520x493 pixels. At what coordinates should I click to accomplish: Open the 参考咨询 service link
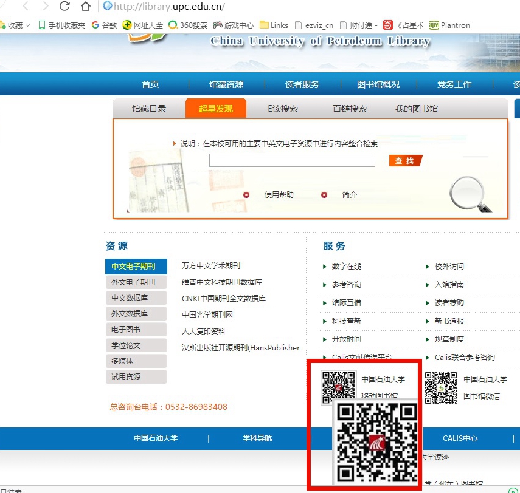(346, 284)
